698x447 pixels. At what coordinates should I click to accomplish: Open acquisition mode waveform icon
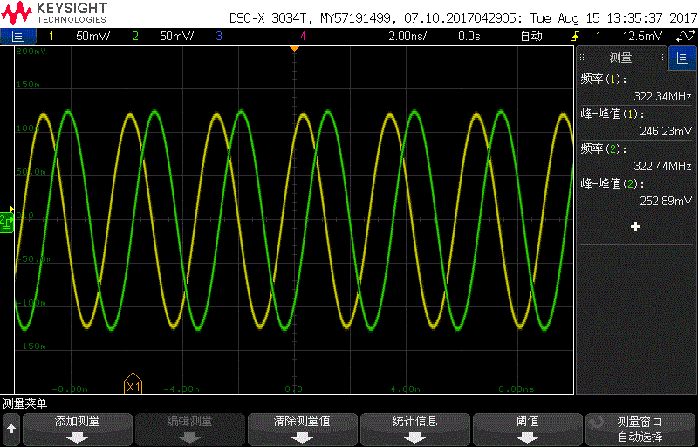(x=685, y=37)
